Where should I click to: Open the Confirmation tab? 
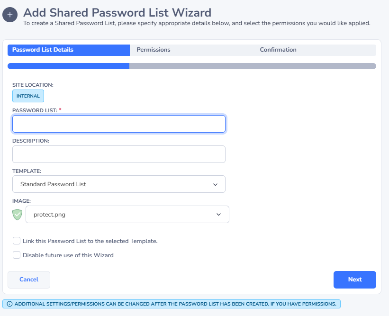point(277,50)
